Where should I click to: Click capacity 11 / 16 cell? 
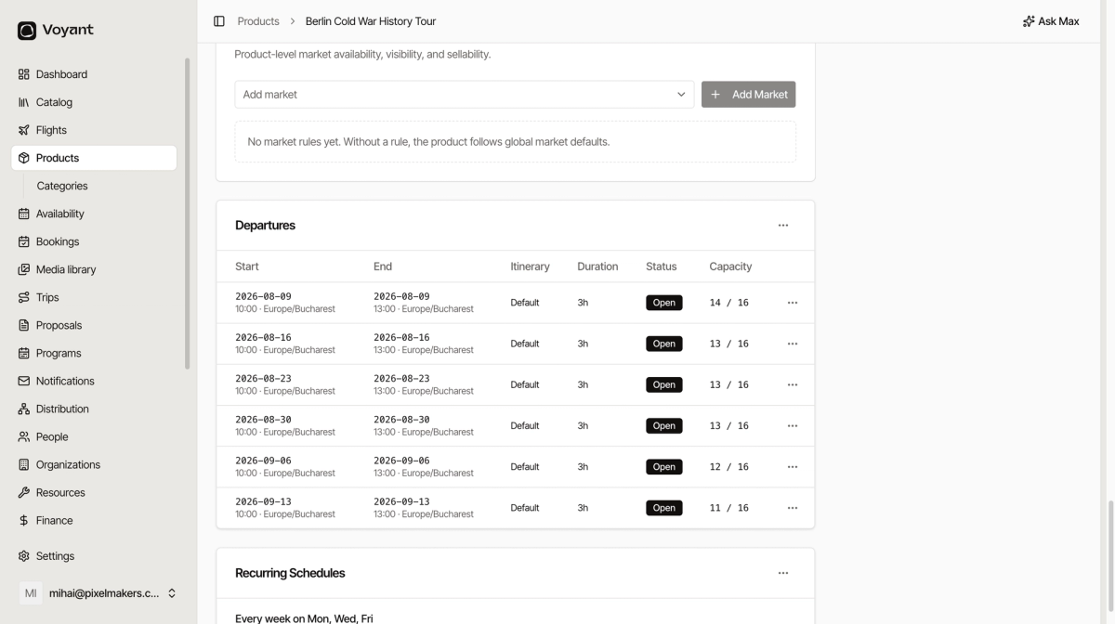coord(729,508)
